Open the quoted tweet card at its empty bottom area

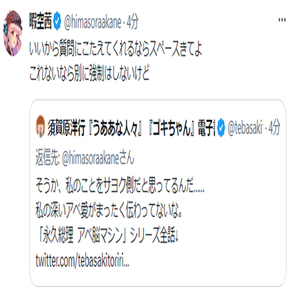(158, 277)
